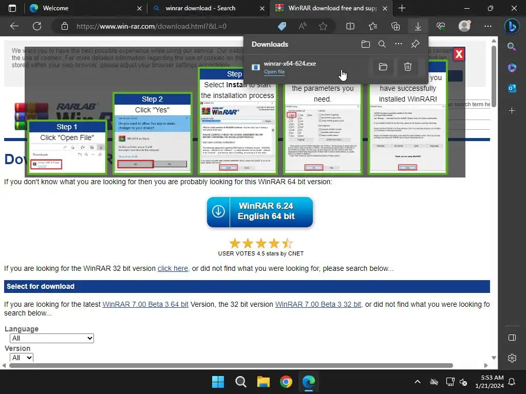Toggle the Downloads toolbar button

pyautogui.click(x=418, y=26)
